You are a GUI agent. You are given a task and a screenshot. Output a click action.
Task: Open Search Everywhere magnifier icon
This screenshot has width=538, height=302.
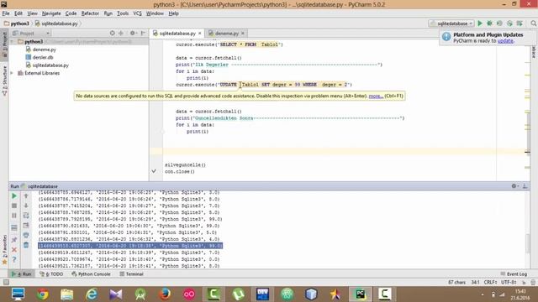pos(533,23)
